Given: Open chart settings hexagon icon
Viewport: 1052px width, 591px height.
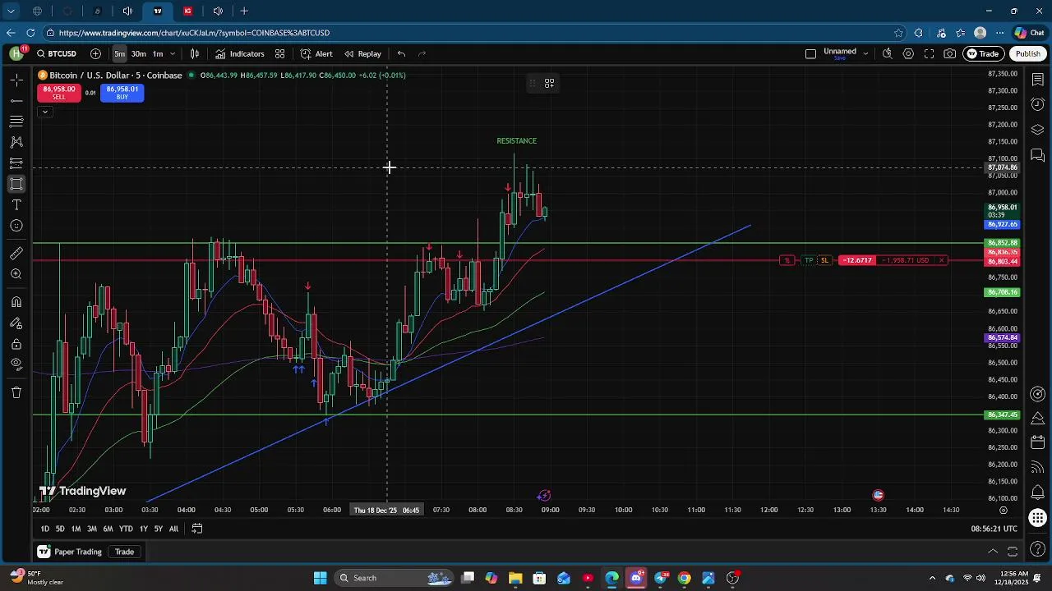Looking at the screenshot, I should coord(908,54).
